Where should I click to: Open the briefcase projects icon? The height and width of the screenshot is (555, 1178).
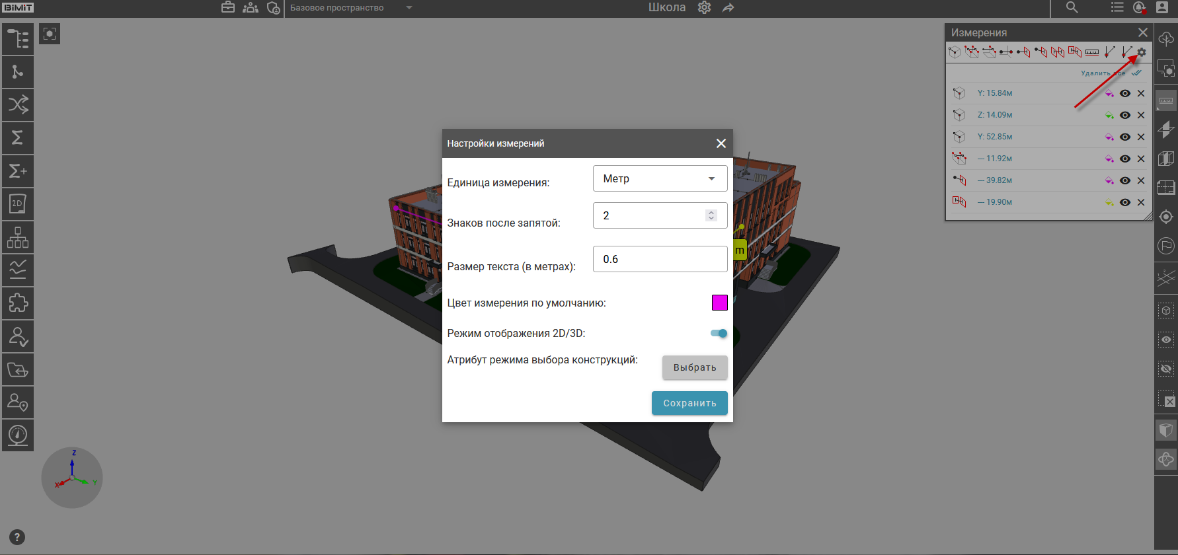tap(228, 8)
